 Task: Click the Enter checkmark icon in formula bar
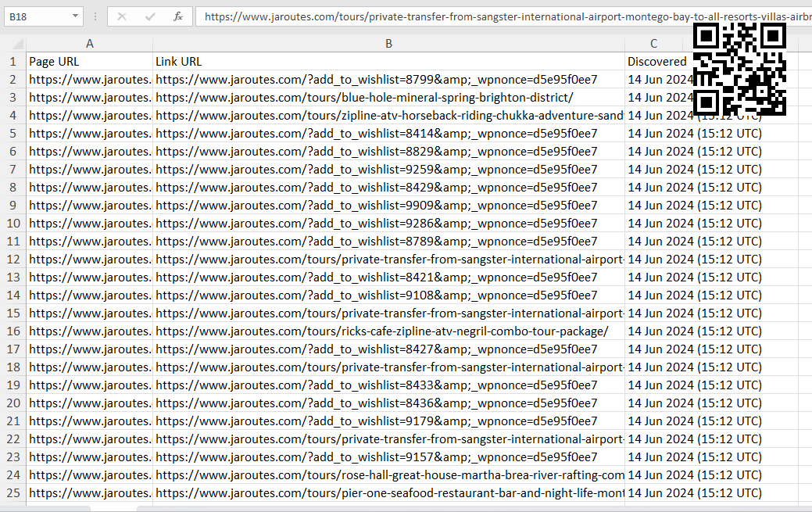pyautogui.click(x=150, y=16)
